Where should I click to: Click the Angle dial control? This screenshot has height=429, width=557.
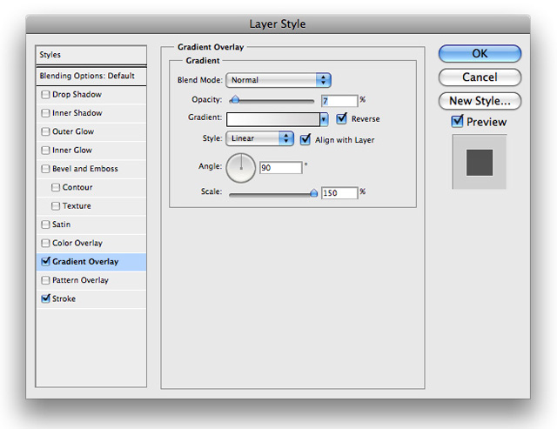tap(241, 168)
